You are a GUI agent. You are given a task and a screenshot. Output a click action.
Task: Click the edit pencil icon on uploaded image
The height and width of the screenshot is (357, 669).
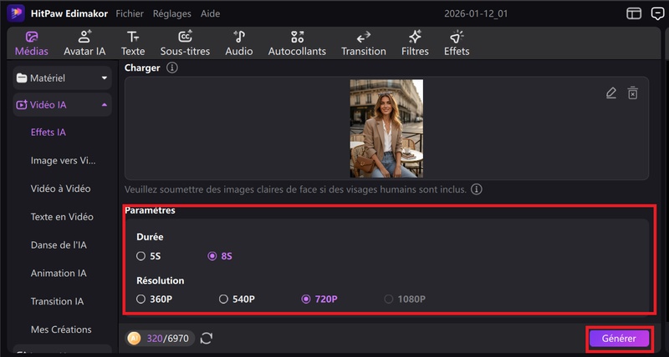click(611, 93)
